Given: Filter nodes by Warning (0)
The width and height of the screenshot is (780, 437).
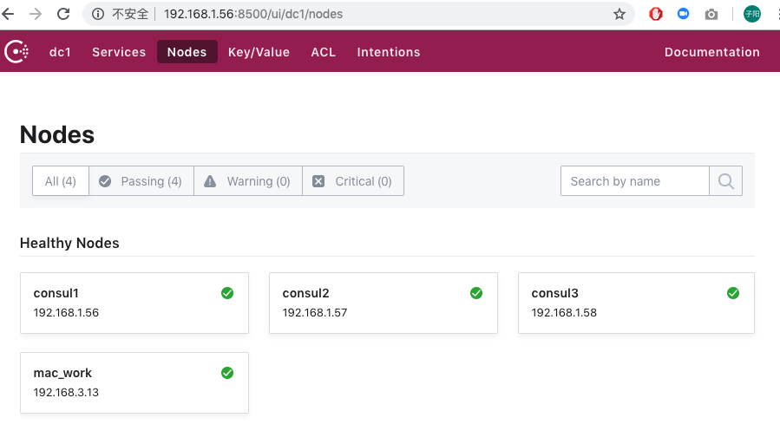Looking at the screenshot, I should pos(248,181).
